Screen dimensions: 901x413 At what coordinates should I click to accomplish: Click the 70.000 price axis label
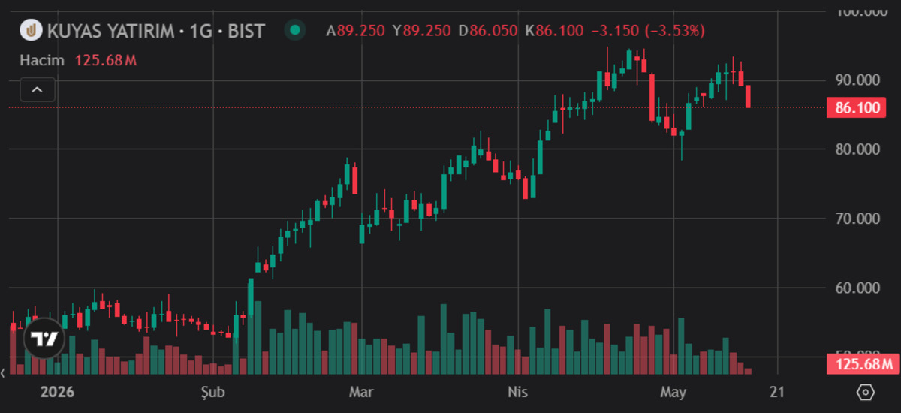point(857,219)
